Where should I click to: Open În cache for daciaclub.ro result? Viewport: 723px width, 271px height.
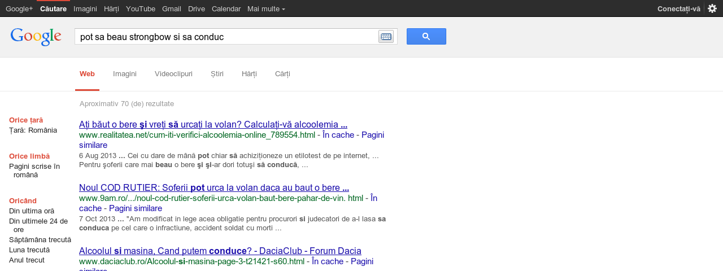pos(328,261)
